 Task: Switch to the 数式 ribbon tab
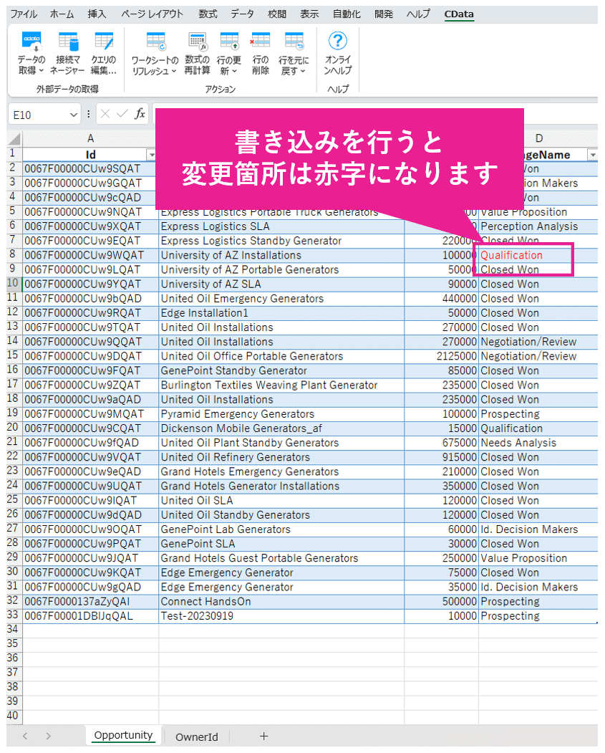point(208,14)
